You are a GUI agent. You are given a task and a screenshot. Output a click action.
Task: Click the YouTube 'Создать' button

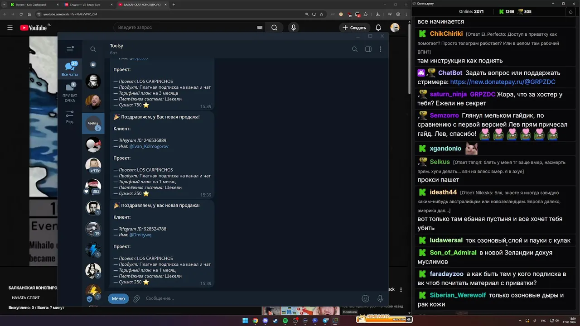[x=354, y=28]
